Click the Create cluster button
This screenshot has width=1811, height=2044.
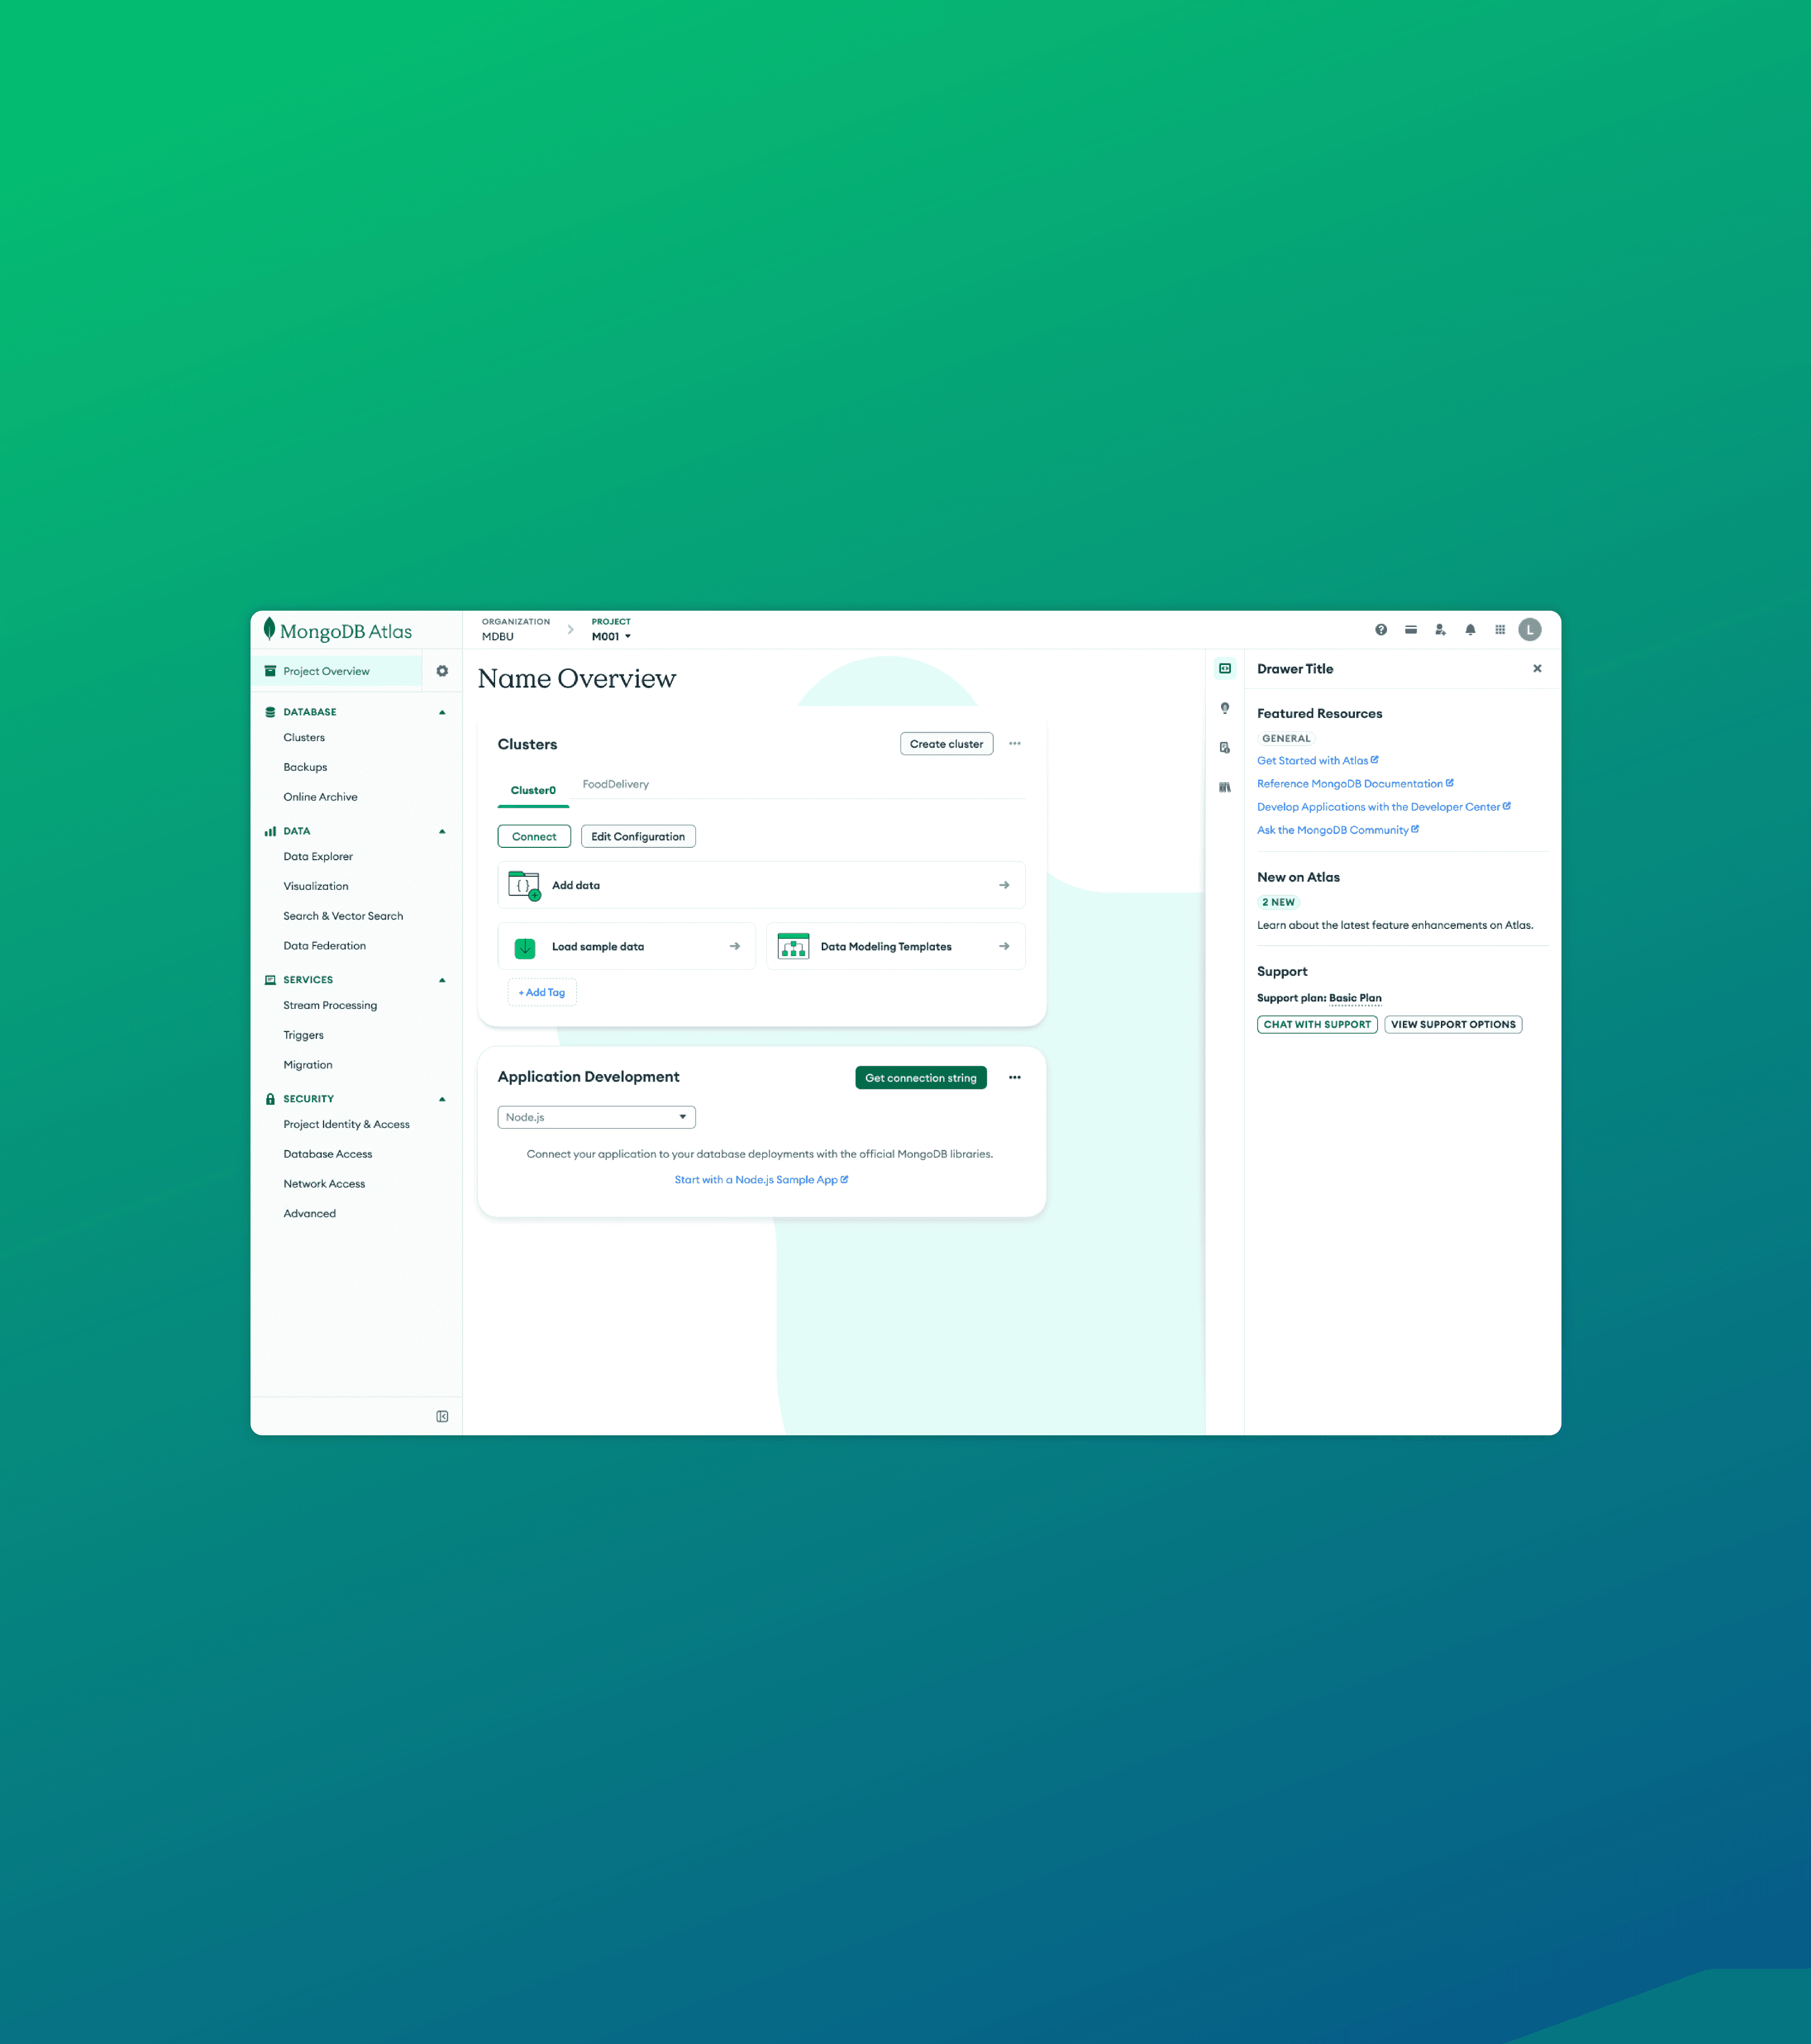click(x=946, y=744)
